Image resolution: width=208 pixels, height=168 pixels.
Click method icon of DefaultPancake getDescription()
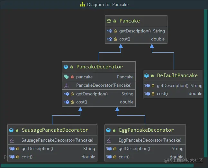coord(147,86)
